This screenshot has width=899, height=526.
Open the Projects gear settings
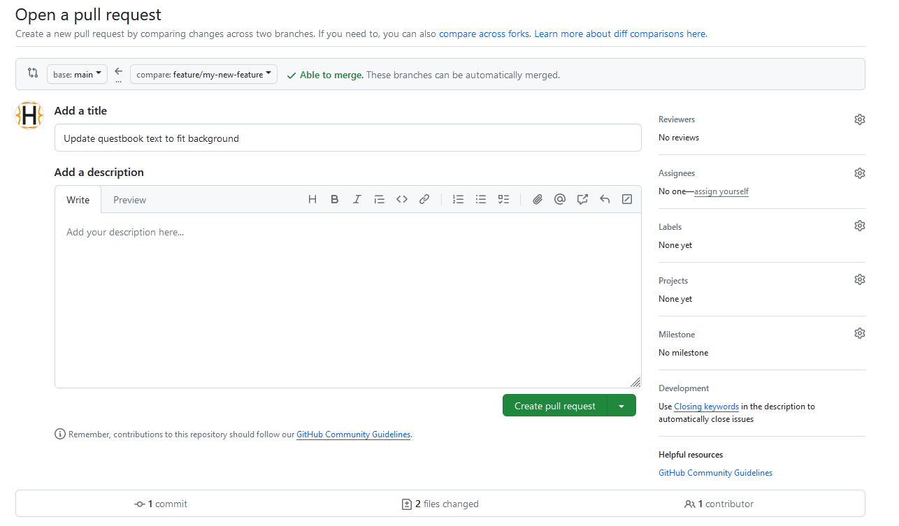(x=860, y=279)
